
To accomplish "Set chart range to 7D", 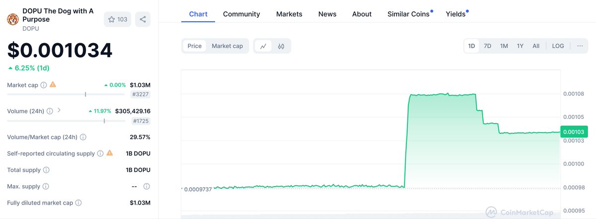I will click(488, 46).
